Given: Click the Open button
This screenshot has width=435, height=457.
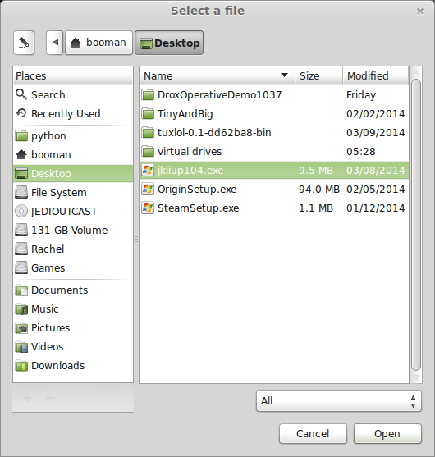Looking at the screenshot, I should (x=387, y=434).
